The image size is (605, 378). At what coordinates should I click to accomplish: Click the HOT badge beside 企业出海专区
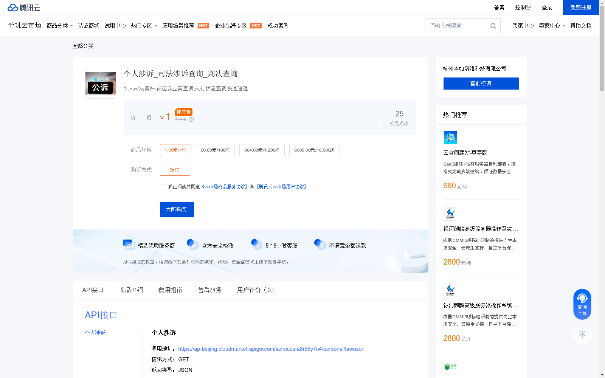click(256, 26)
